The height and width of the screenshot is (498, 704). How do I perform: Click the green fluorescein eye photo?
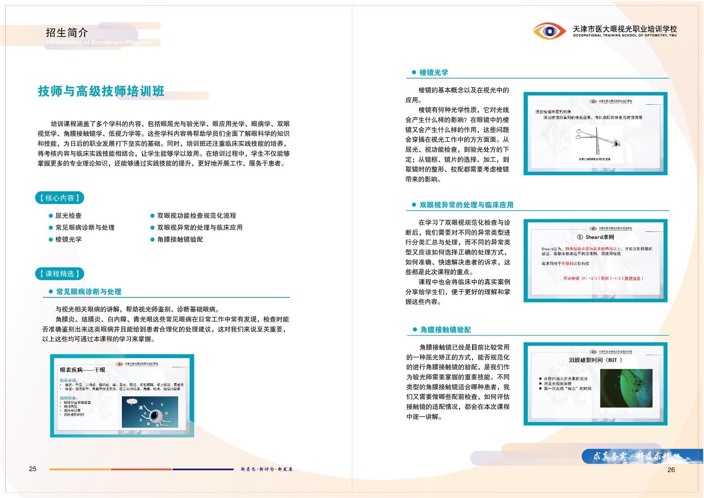click(x=626, y=388)
